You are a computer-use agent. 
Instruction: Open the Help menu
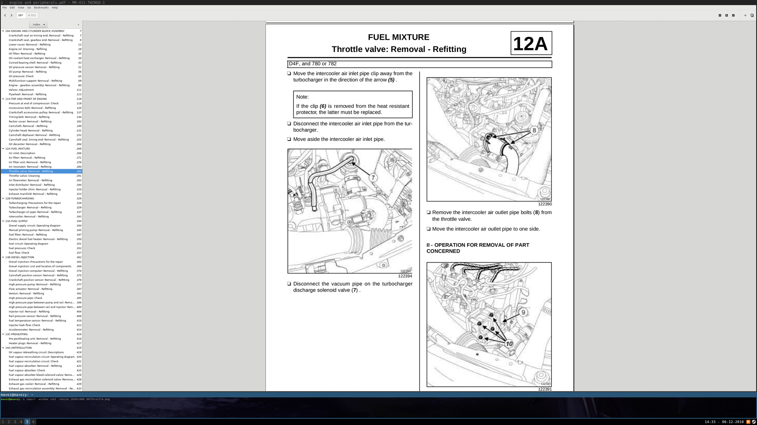55,7
